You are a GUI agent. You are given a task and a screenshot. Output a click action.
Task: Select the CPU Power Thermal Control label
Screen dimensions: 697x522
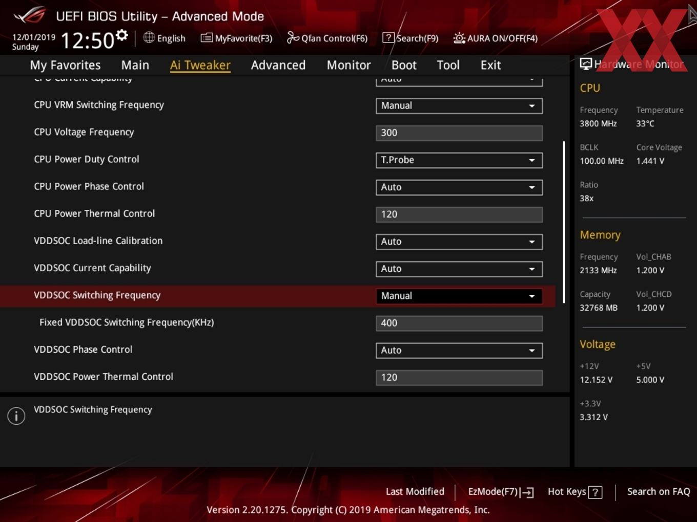pos(94,213)
